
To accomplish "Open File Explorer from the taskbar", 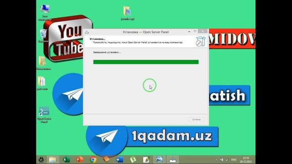I will 52,159.
